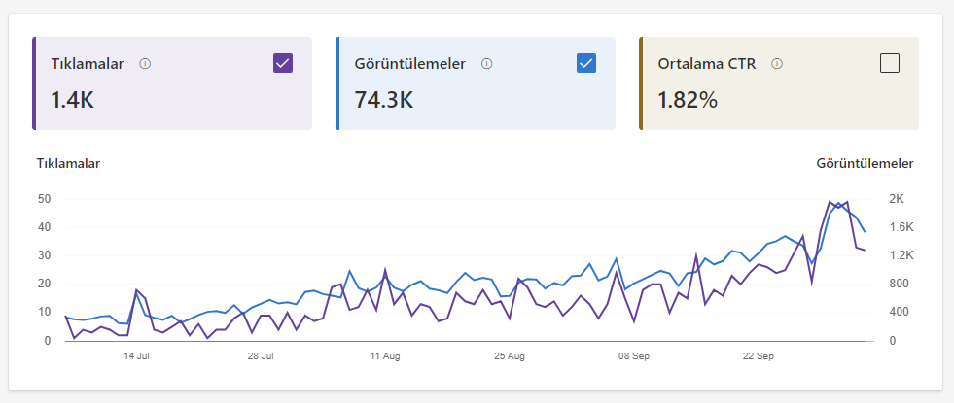
Task: Enable the Ortalama CTR checkbox
Action: pos(890,63)
